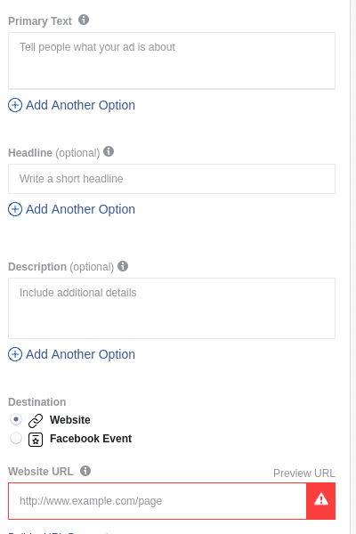The height and width of the screenshot is (534, 356).
Task: Click the Description details text area
Action: point(172,308)
